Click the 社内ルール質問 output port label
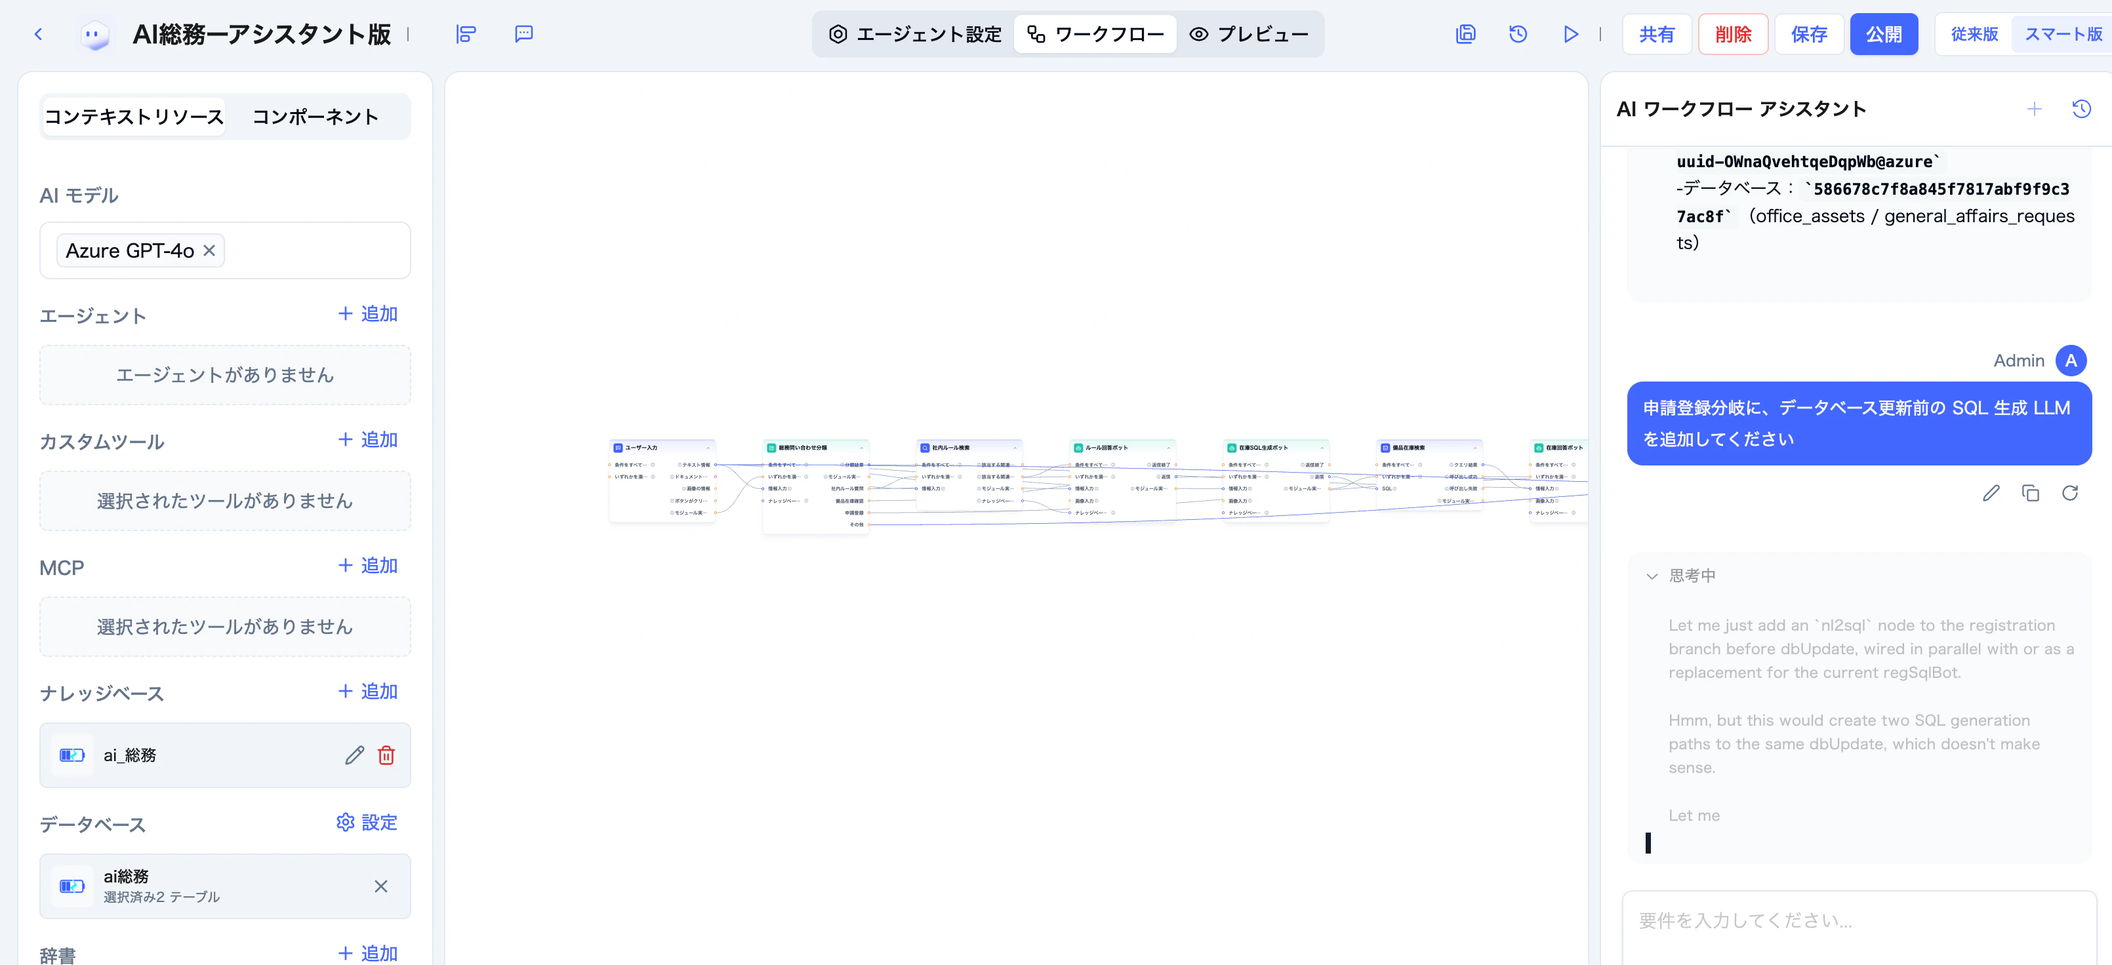Viewport: 2112px width, 965px height. tap(847, 488)
